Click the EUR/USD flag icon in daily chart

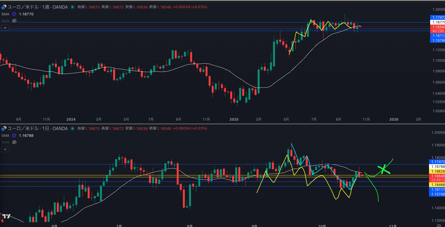click(x=4, y=128)
